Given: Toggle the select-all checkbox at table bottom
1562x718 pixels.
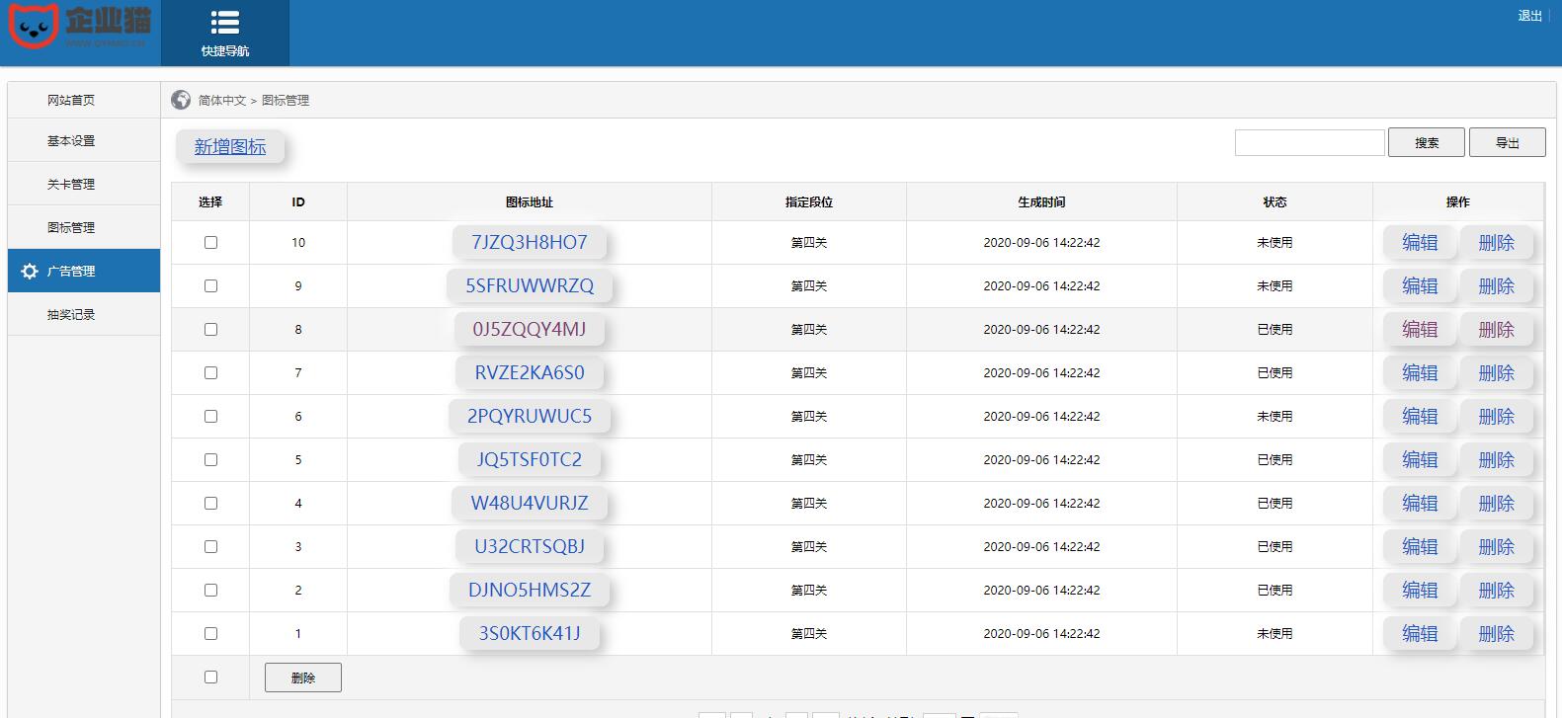Looking at the screenshot, I should 210,677.
